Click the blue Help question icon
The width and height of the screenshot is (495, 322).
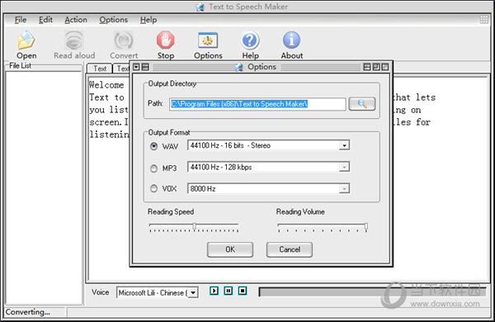[x=250, y=40]
